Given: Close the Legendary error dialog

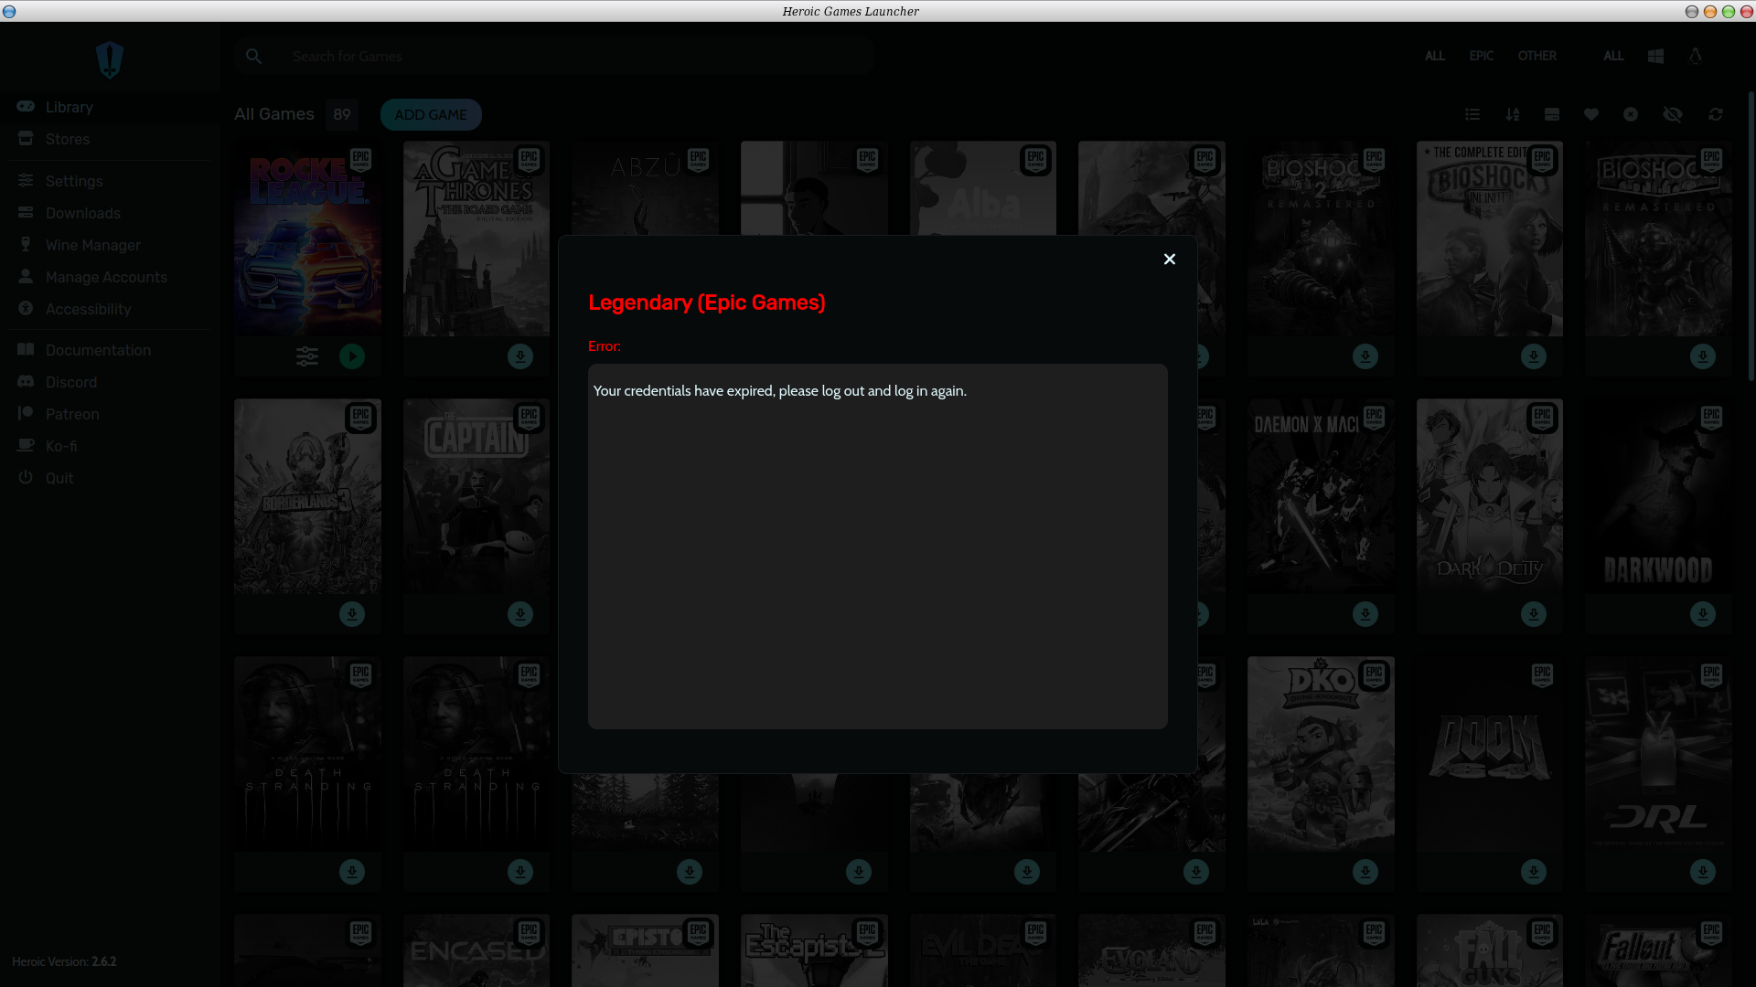Looking at the screenshot, I should tap(1169, 260).
